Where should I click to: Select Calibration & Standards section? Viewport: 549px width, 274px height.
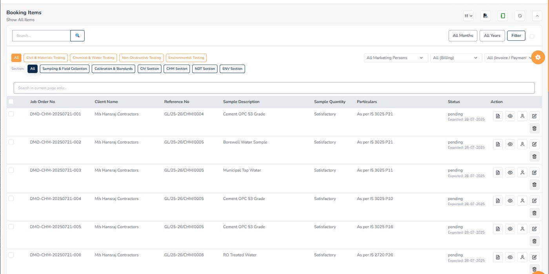pos(113,69)
